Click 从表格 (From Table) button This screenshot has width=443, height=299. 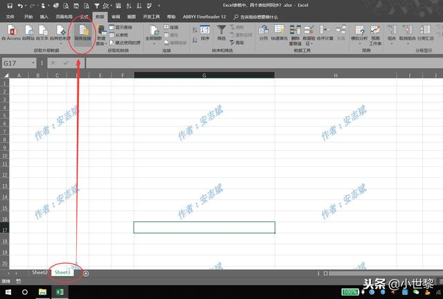[118, 35]
